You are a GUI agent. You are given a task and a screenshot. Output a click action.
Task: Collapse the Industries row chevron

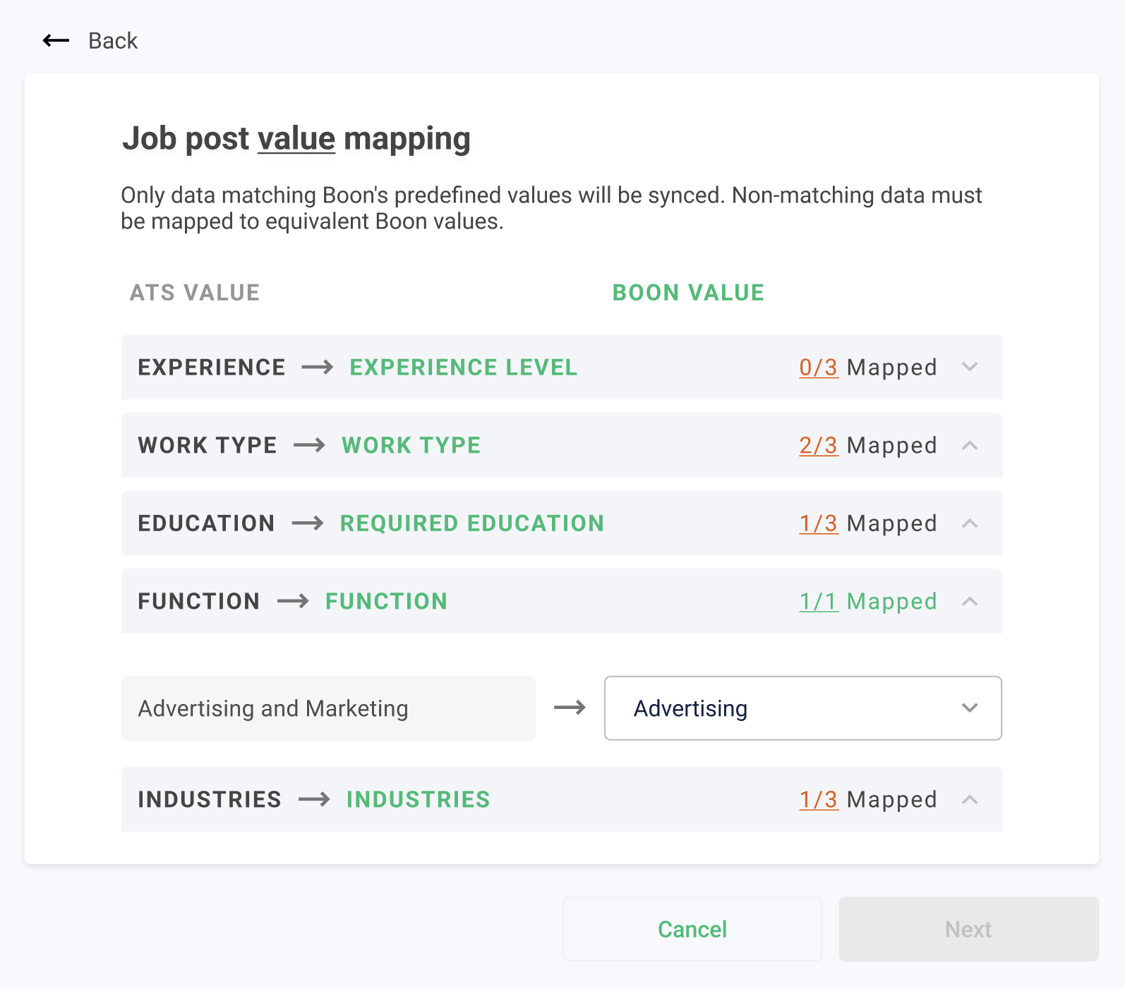point(970,800)
